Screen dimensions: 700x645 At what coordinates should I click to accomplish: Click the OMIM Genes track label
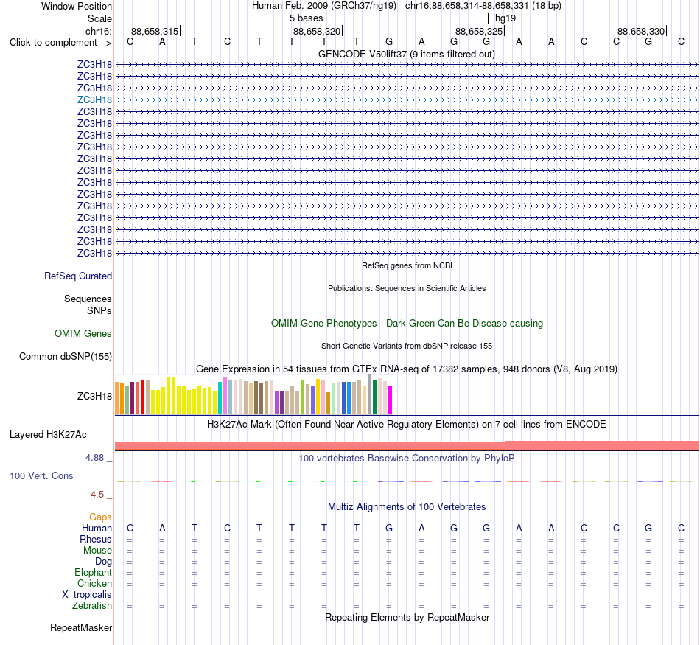83,334
